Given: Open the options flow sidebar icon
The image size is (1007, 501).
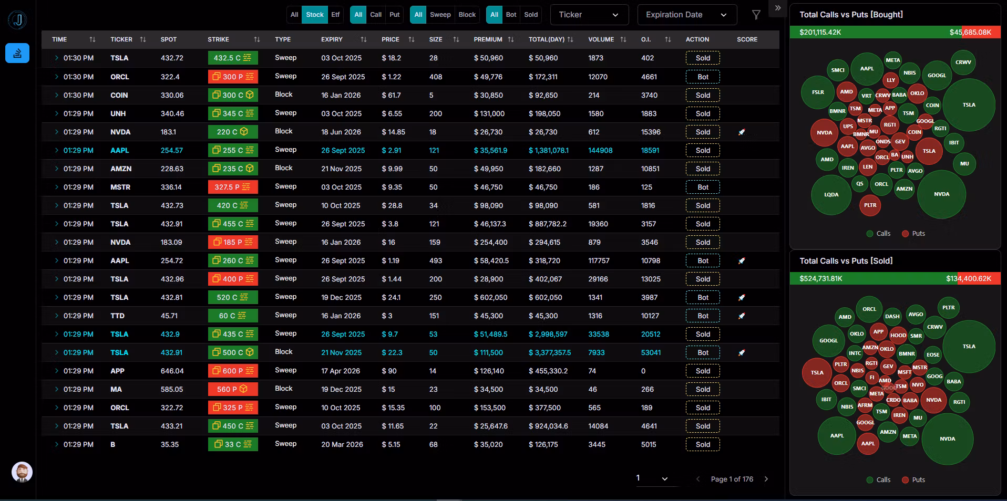Looking at the screenshot, I should [17, 53].
